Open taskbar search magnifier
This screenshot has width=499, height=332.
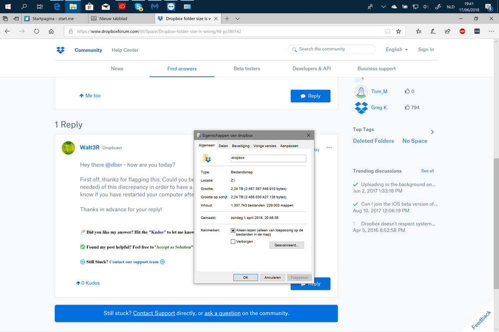tap(24, 6)
